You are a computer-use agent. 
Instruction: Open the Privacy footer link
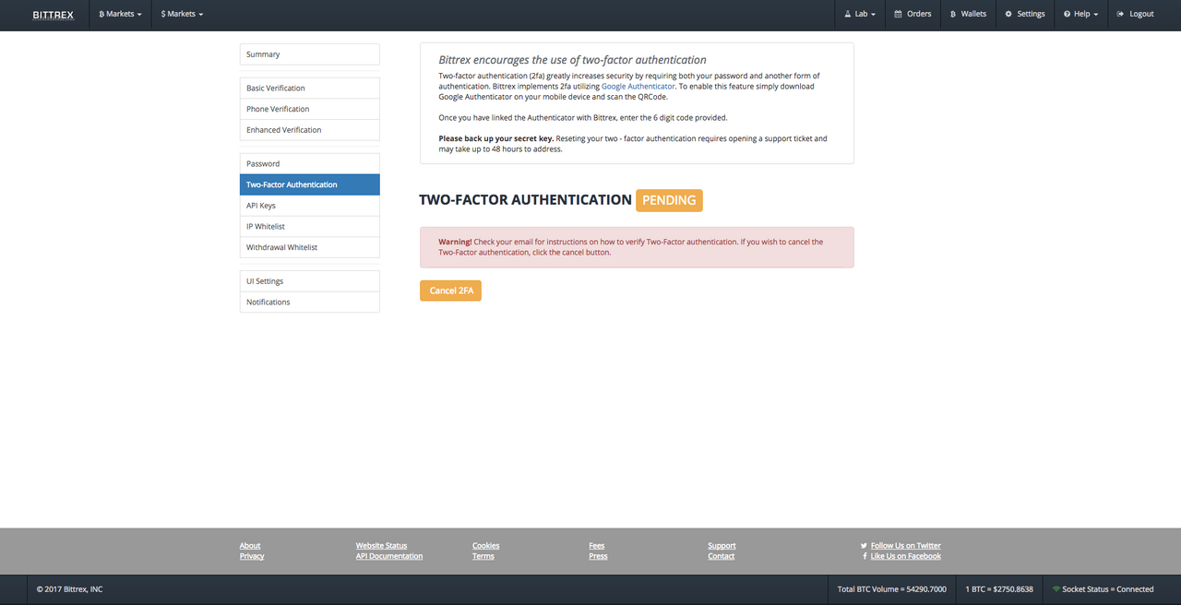(x=252, y=556)
